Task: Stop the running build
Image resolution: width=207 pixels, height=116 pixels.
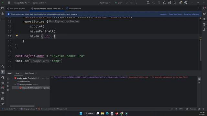Action: coord(8,82)
